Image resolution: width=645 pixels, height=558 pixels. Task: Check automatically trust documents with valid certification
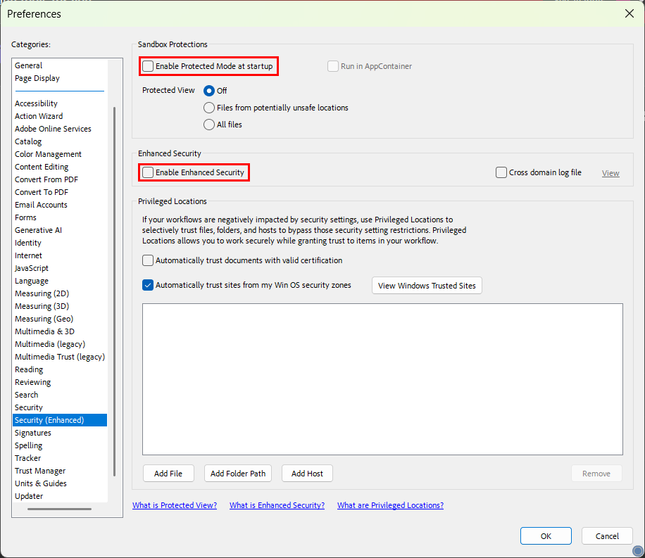148,260
